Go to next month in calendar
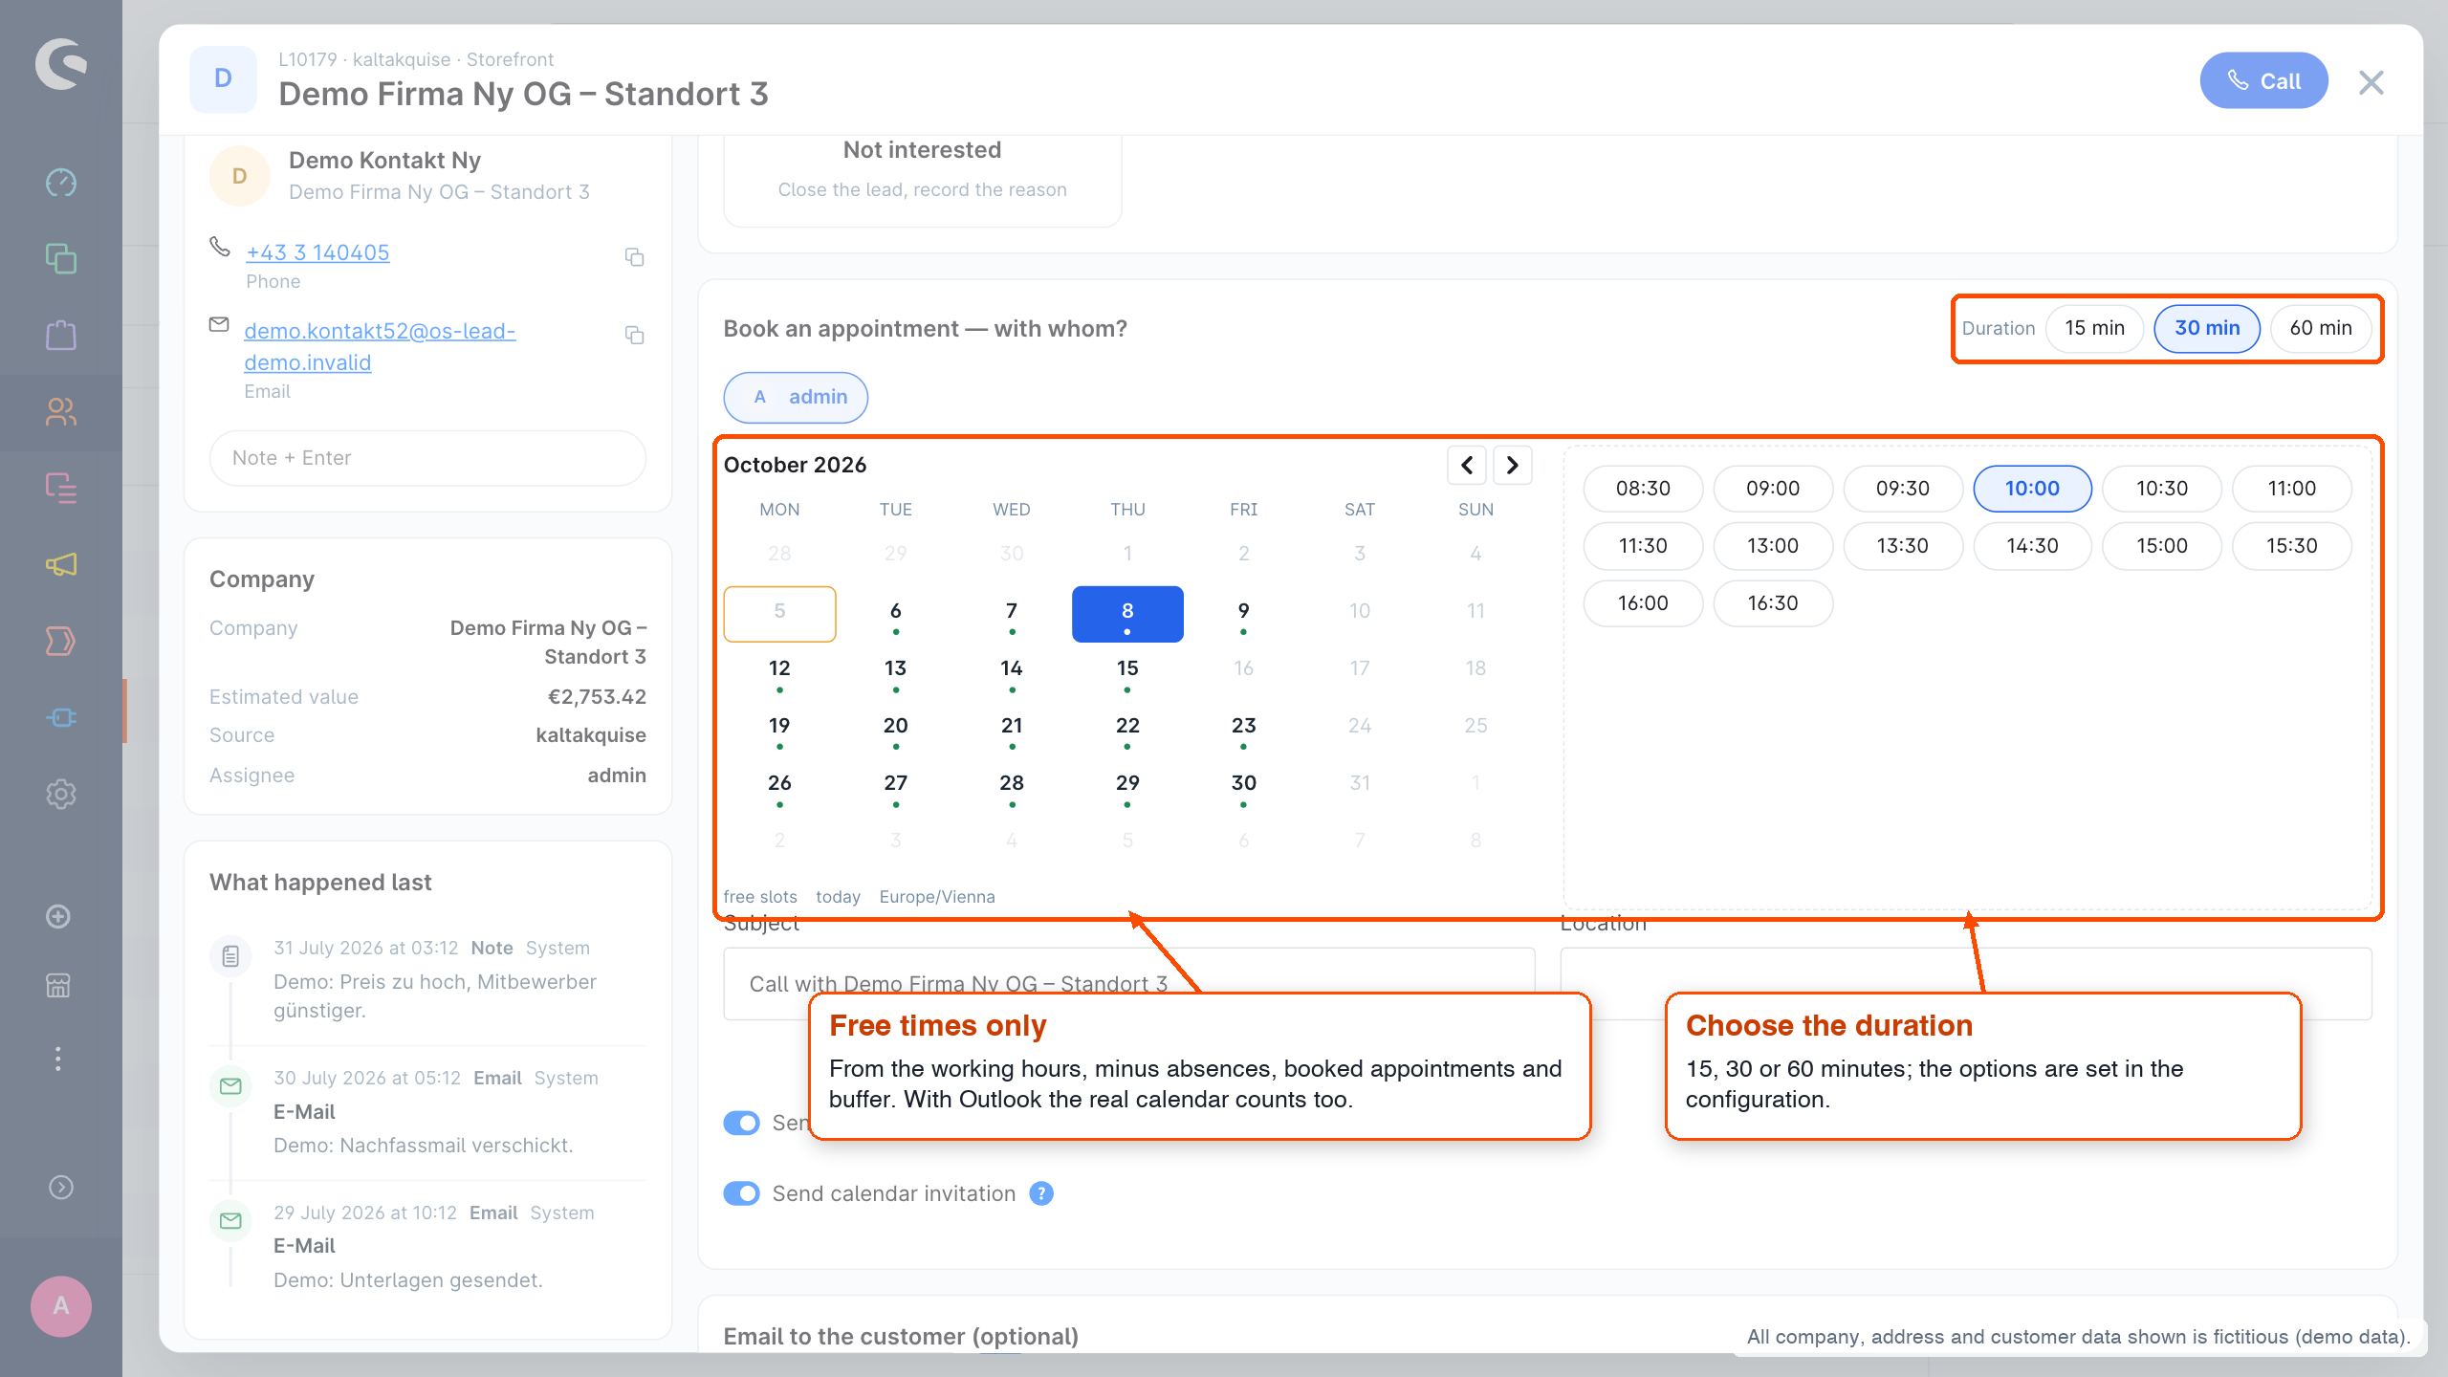This screenshot has height=1377, width=2448. 1513,465
